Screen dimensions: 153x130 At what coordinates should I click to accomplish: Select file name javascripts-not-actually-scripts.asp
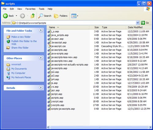pyautogui.click(x=69, y=65)
